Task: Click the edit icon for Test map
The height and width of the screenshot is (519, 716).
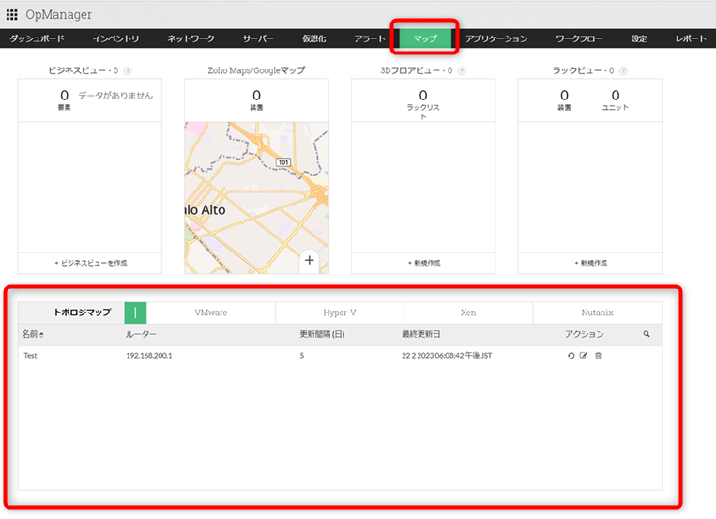Action: [584, 356]
